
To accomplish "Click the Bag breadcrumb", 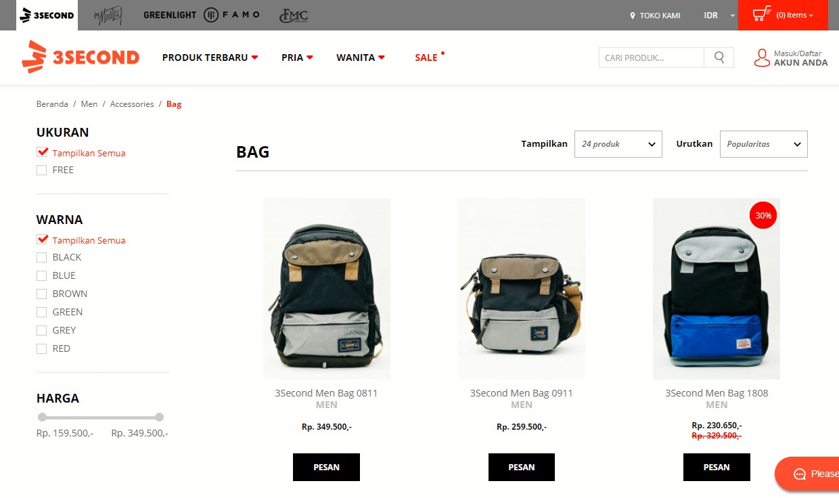I will pos(174,104).
